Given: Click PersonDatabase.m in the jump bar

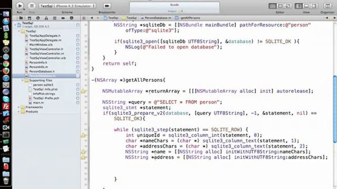Looking at the screenshot, I should [156, 18].
